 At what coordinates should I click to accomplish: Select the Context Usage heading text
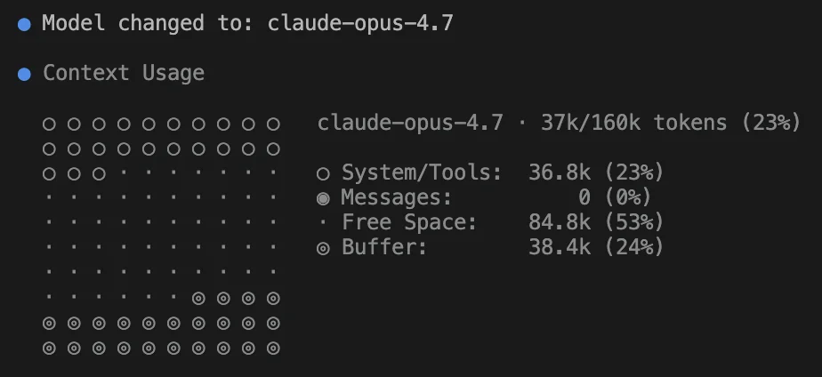124,74
